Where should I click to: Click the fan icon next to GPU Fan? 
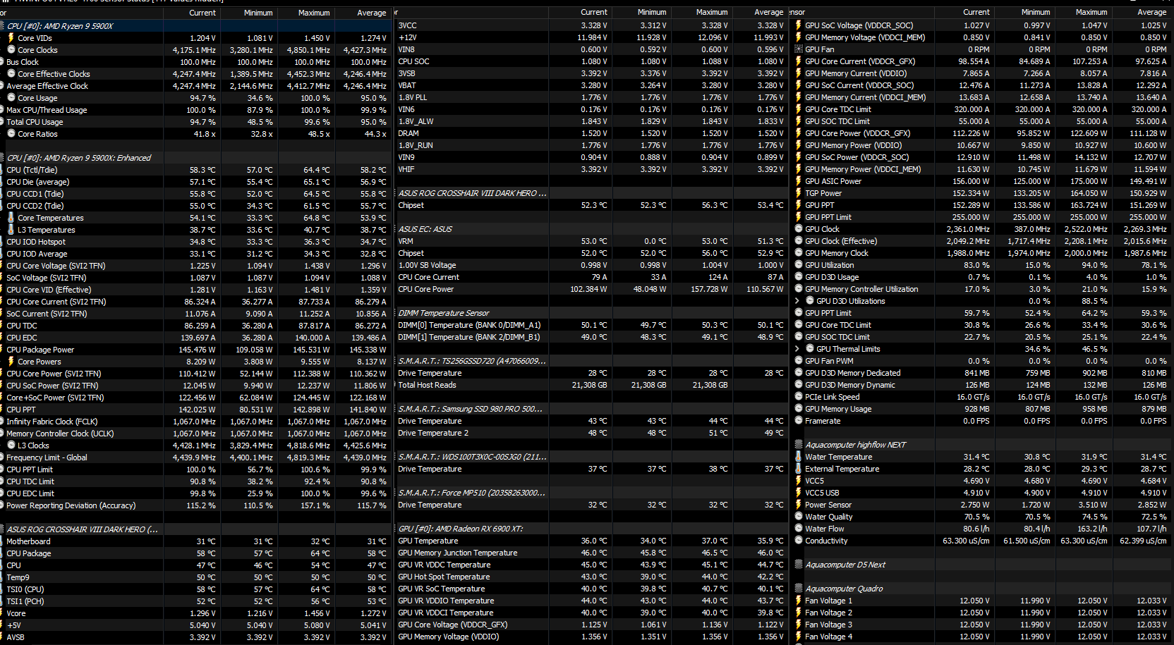(x=799, y=49)
